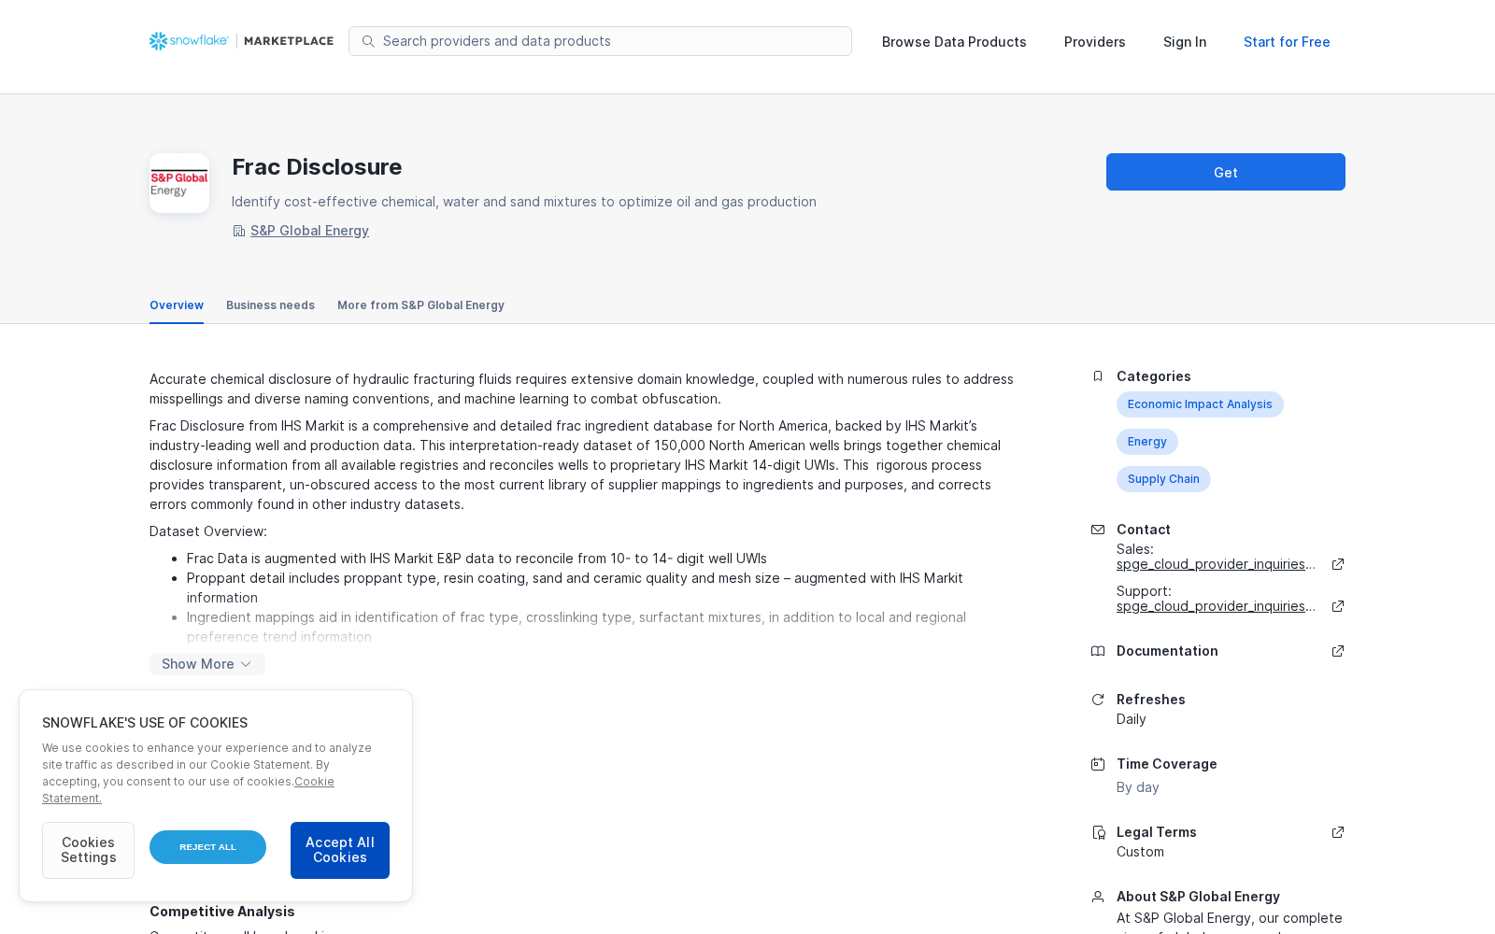Click the Documentation heading link
The image size is (1495, 934).
coord(1167,651)
